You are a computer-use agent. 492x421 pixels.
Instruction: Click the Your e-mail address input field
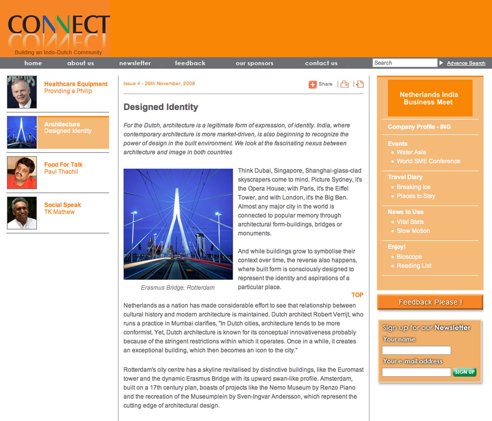click(x=416, y=372)
